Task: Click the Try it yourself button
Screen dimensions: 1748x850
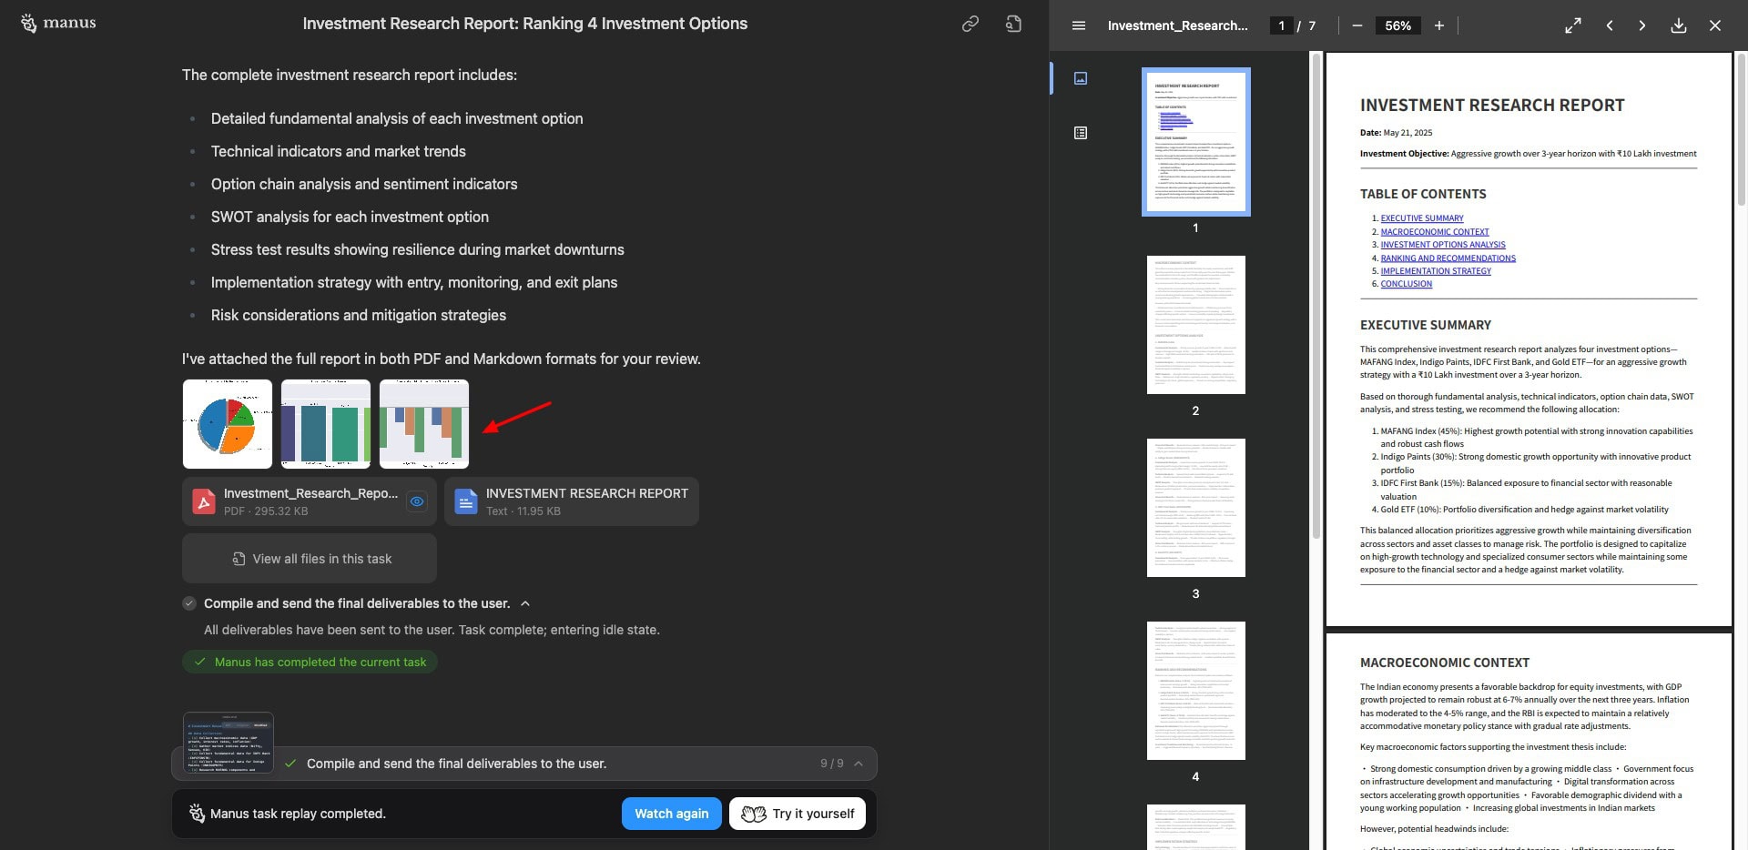Action: point(798,814)
